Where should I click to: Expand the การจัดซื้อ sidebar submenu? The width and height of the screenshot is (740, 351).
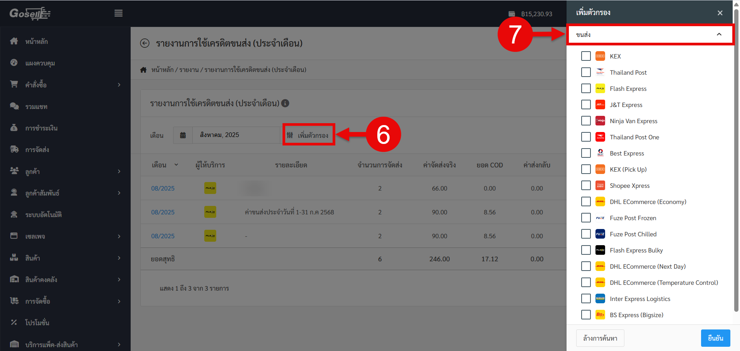pos(119,301)
